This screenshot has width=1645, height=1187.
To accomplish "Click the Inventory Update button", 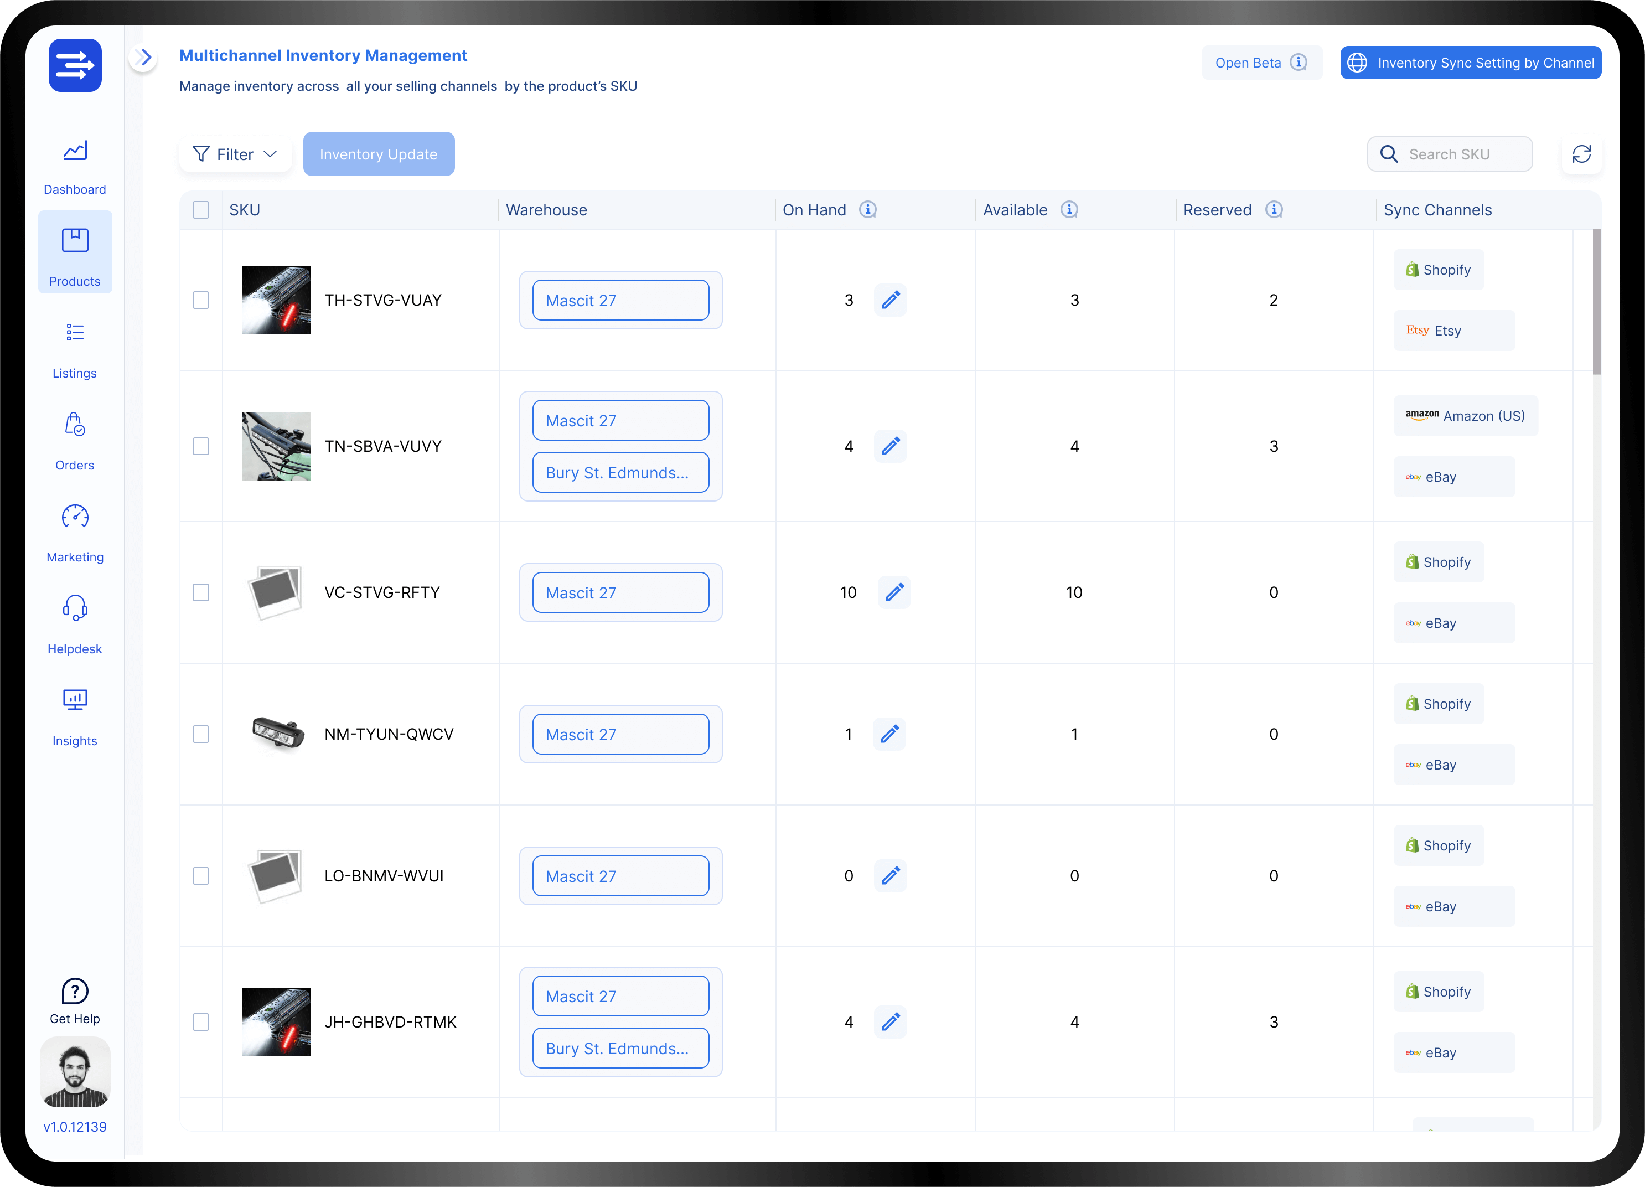I will (x=379, y=154).
